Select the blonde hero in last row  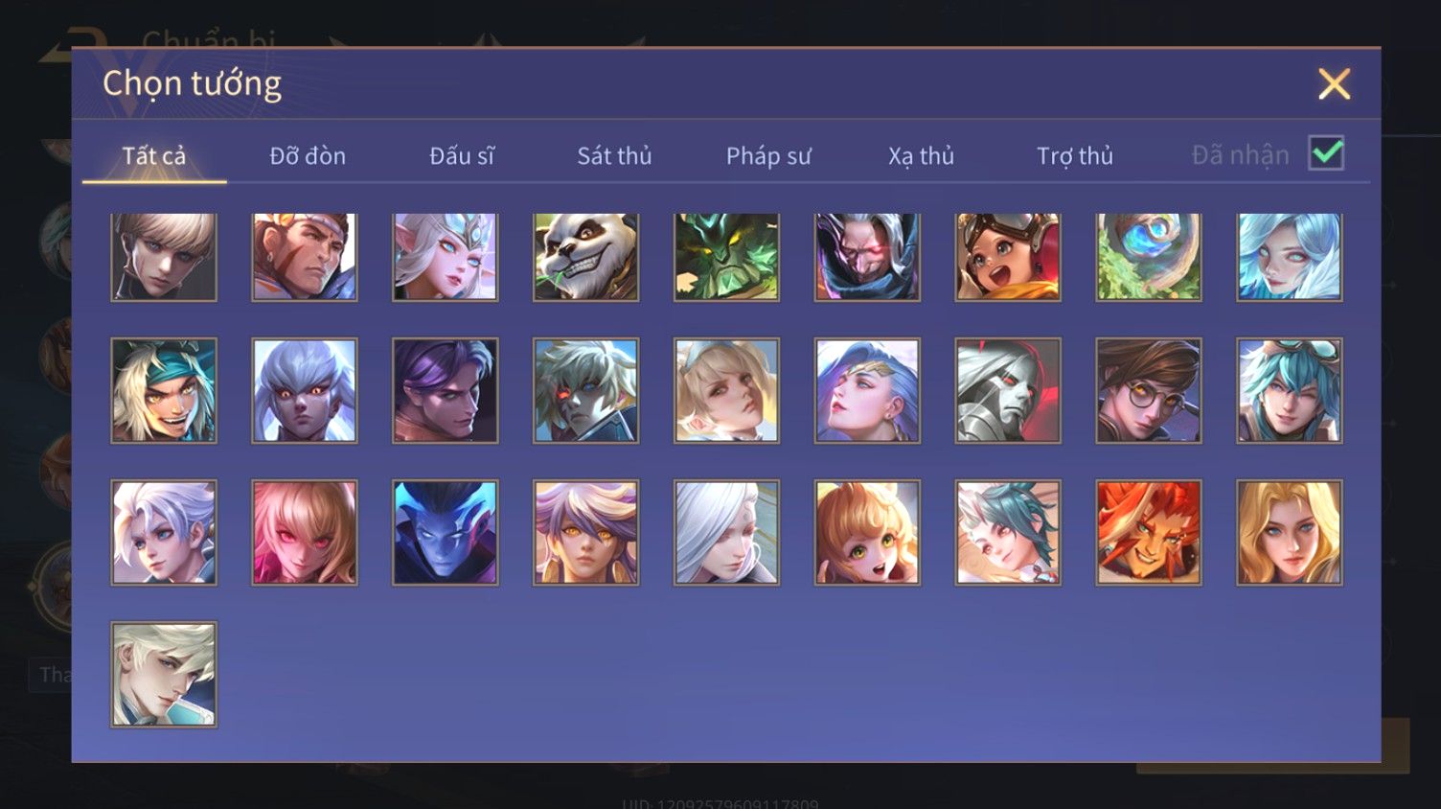(x=164, y=674)
